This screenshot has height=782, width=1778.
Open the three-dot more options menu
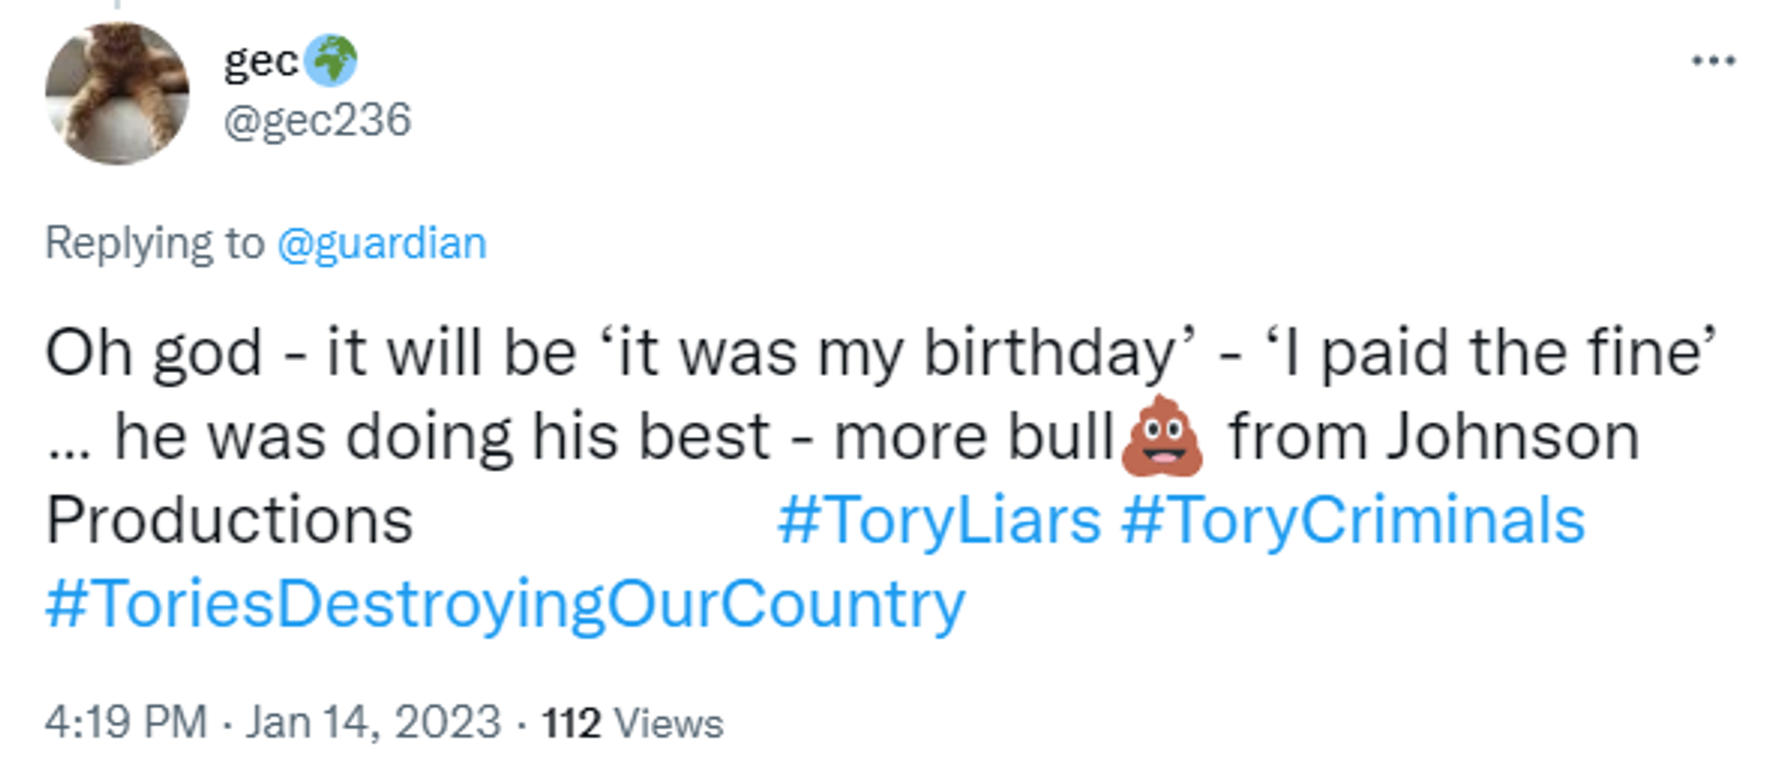[1713, 61]
